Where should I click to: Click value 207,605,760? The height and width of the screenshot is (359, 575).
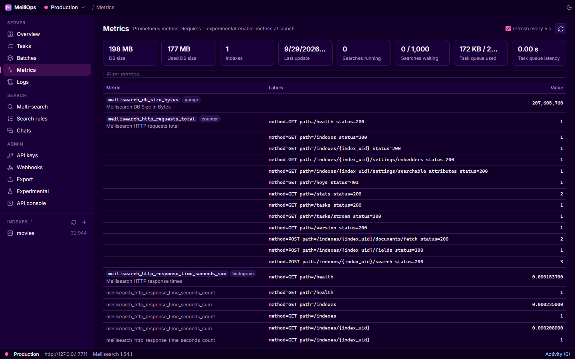pos(547,103)
